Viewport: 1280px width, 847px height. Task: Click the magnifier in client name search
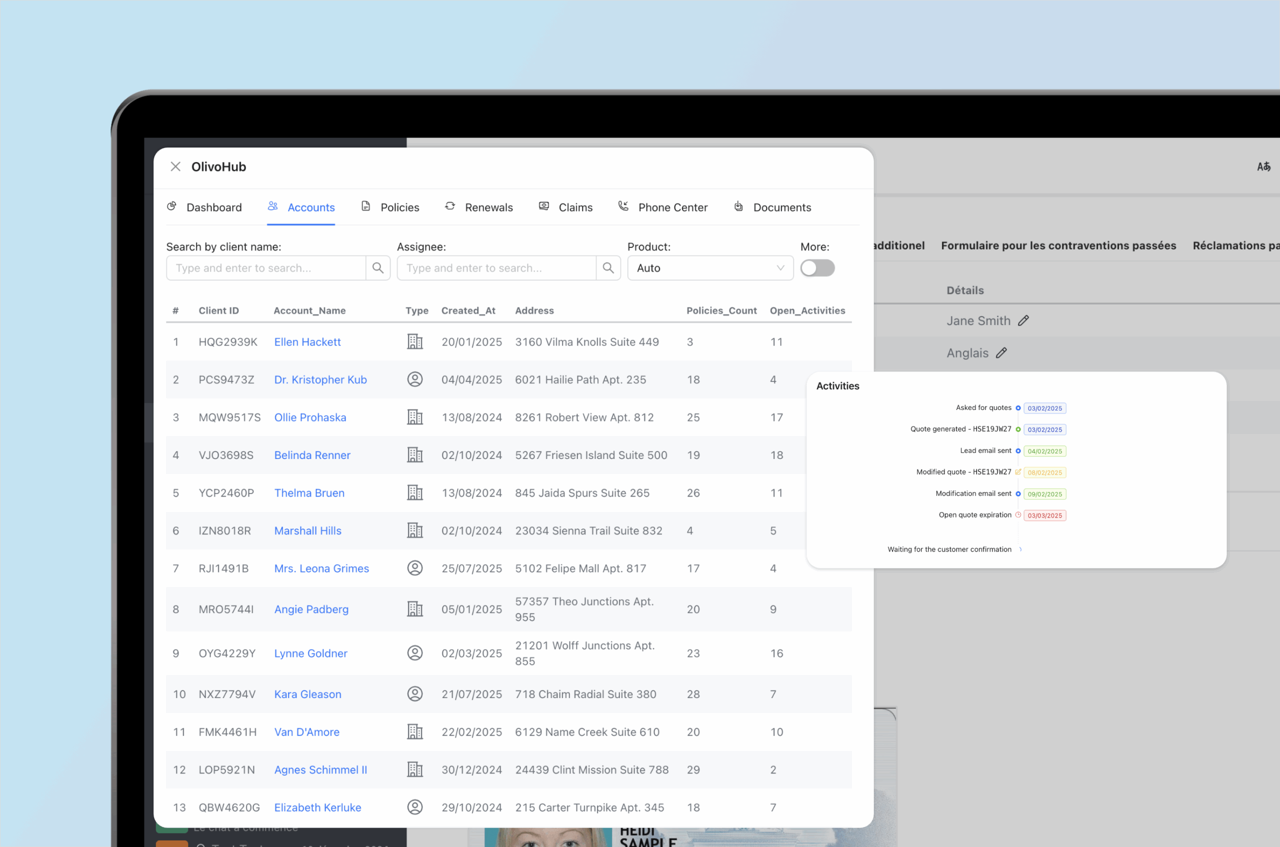[377, 267]
